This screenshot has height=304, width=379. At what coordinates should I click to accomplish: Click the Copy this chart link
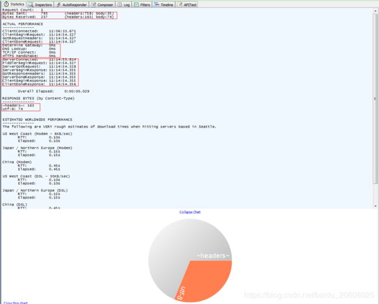point(16,302)
